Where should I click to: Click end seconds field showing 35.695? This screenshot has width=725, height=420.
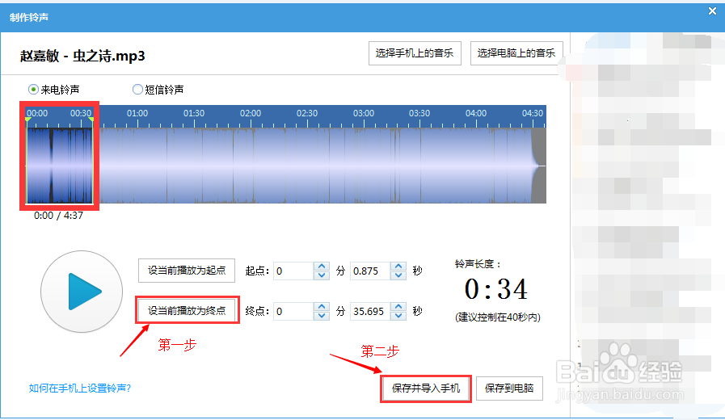[370, 311]
